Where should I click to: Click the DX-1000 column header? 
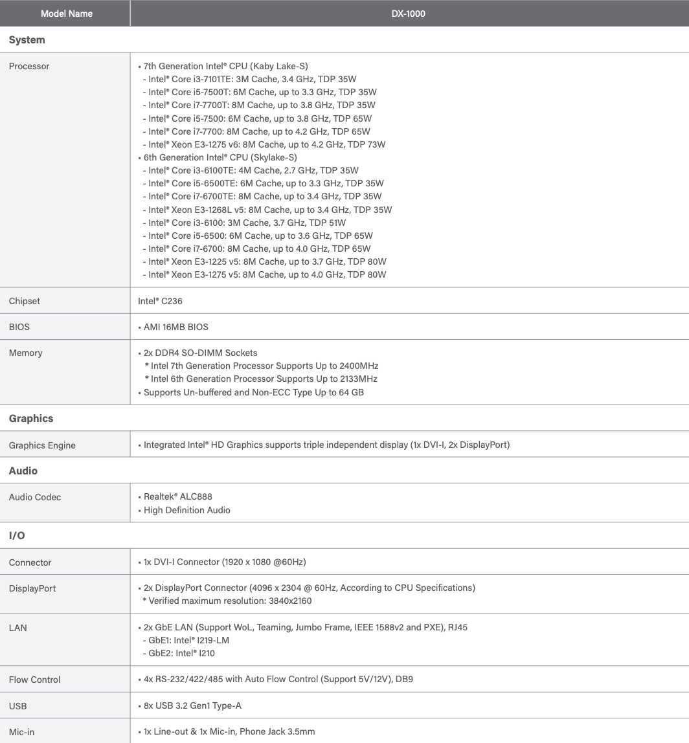(x=408, y=14)
